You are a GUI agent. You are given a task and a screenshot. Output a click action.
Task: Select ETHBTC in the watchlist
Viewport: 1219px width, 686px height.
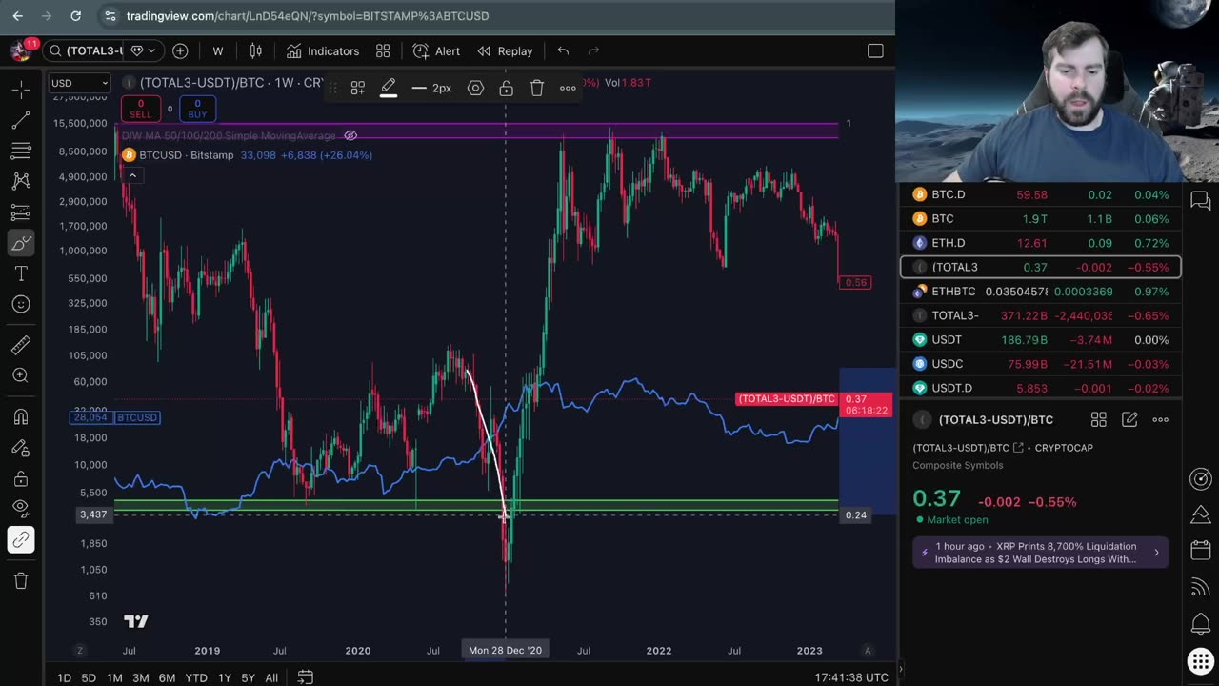pyautogui.click(x=1041, y=292)
